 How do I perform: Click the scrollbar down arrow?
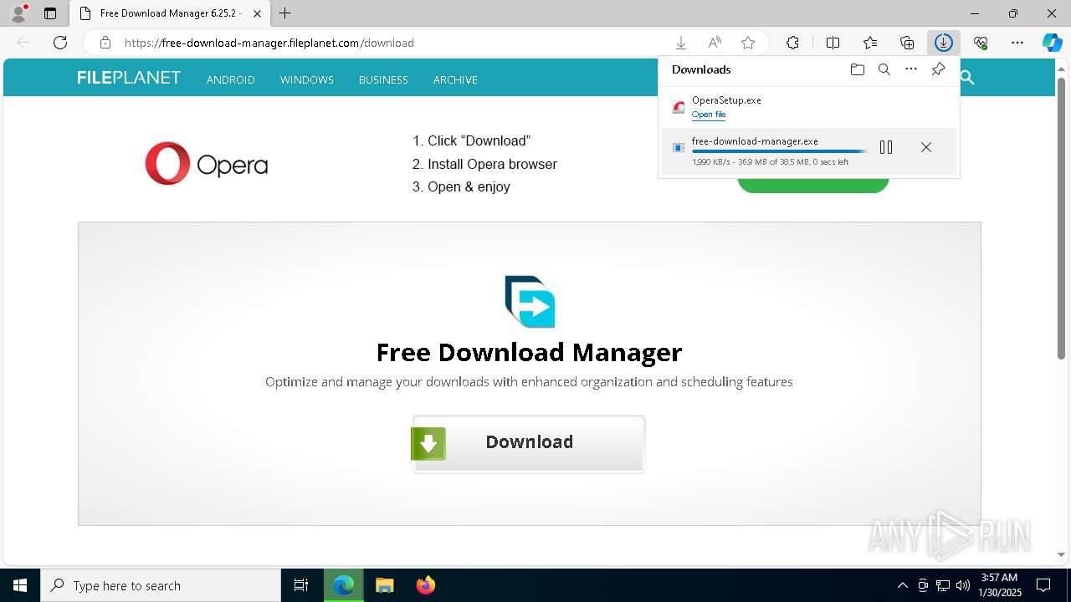pos(1061,554)
